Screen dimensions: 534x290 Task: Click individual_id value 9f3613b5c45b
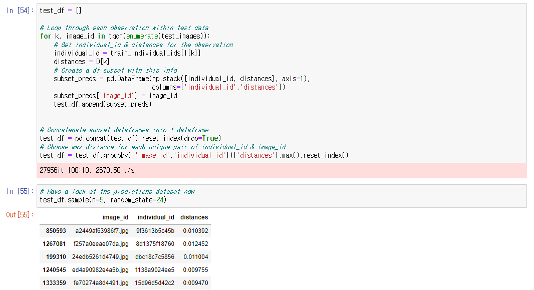(155, 231)
